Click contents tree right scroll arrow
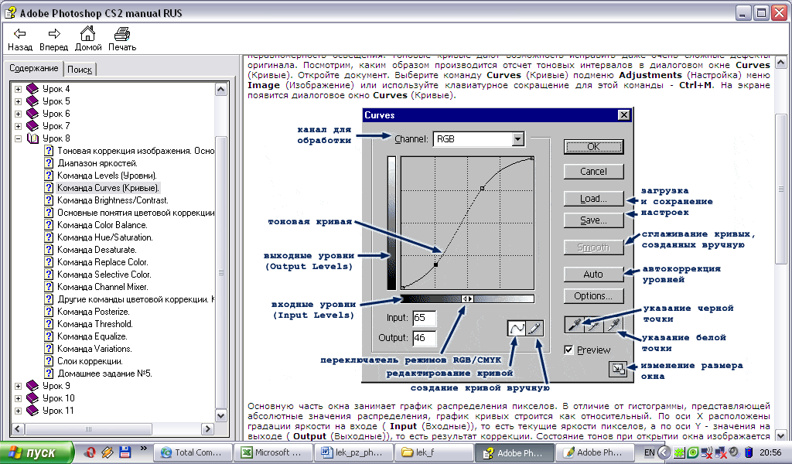Viewport: 792px width, 464px height. pyautogui.click(x=207, y=429)
